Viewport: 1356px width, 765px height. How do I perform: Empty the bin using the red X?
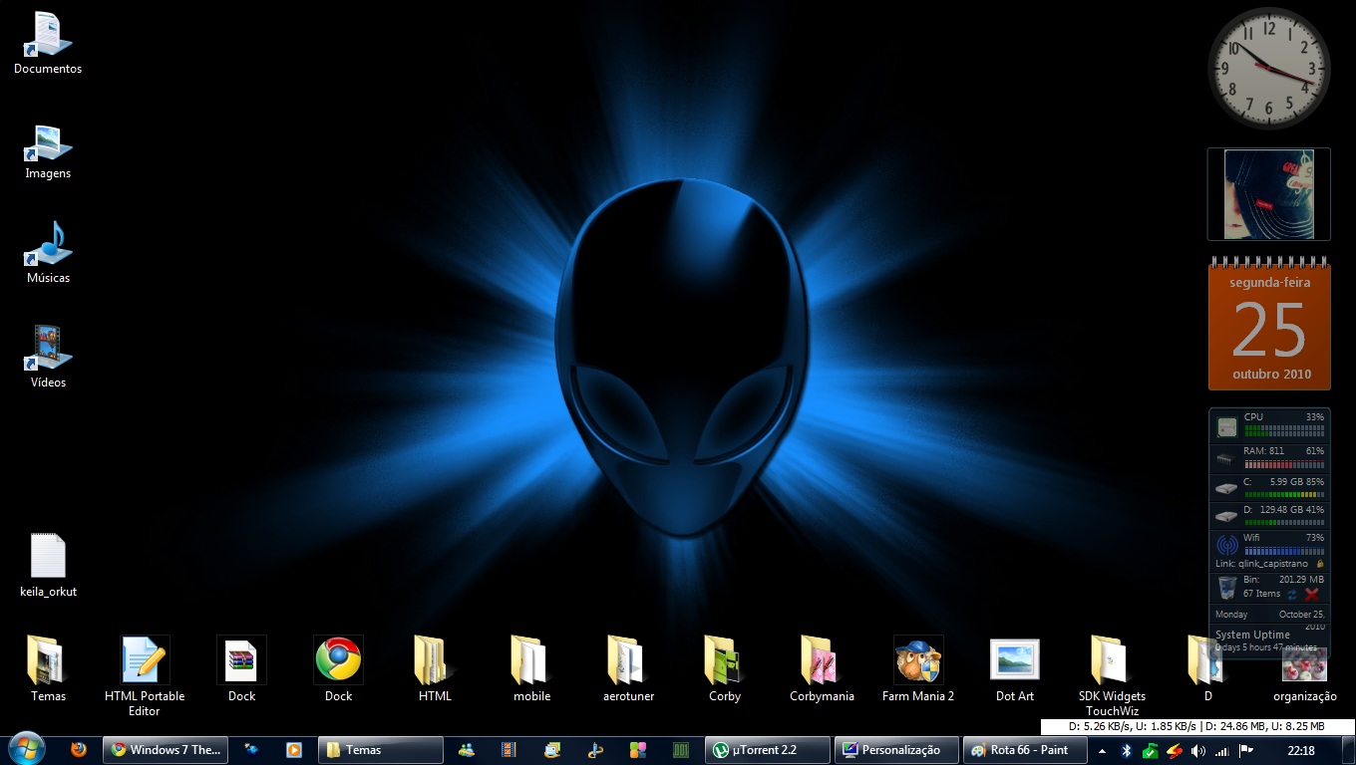point(1311,594)
